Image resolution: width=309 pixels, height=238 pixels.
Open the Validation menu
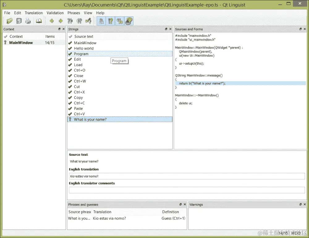point(55,13)
